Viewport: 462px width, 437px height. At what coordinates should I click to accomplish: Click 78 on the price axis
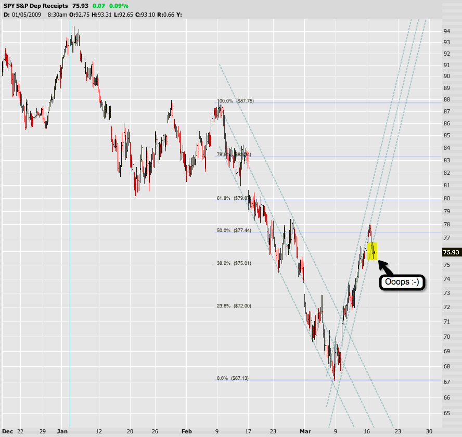click(x=447, y=224)
